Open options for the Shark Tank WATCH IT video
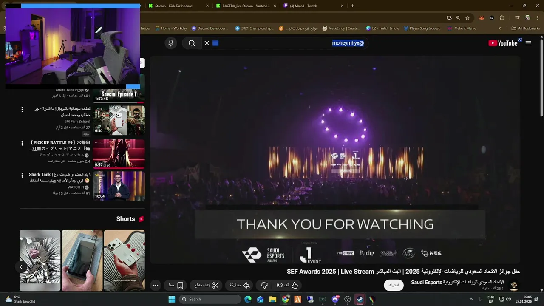Image resolution: width=544 pixels, height=306 pixels. tap(22, 175)
